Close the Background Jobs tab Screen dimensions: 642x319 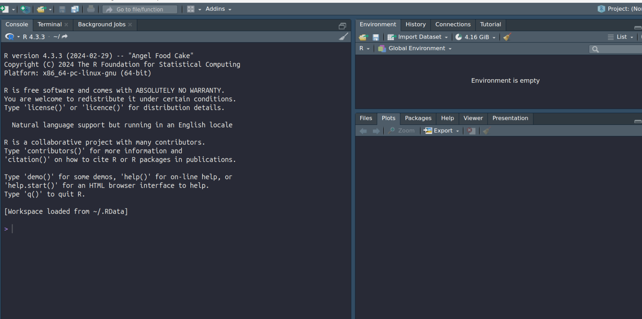(130, 25)
